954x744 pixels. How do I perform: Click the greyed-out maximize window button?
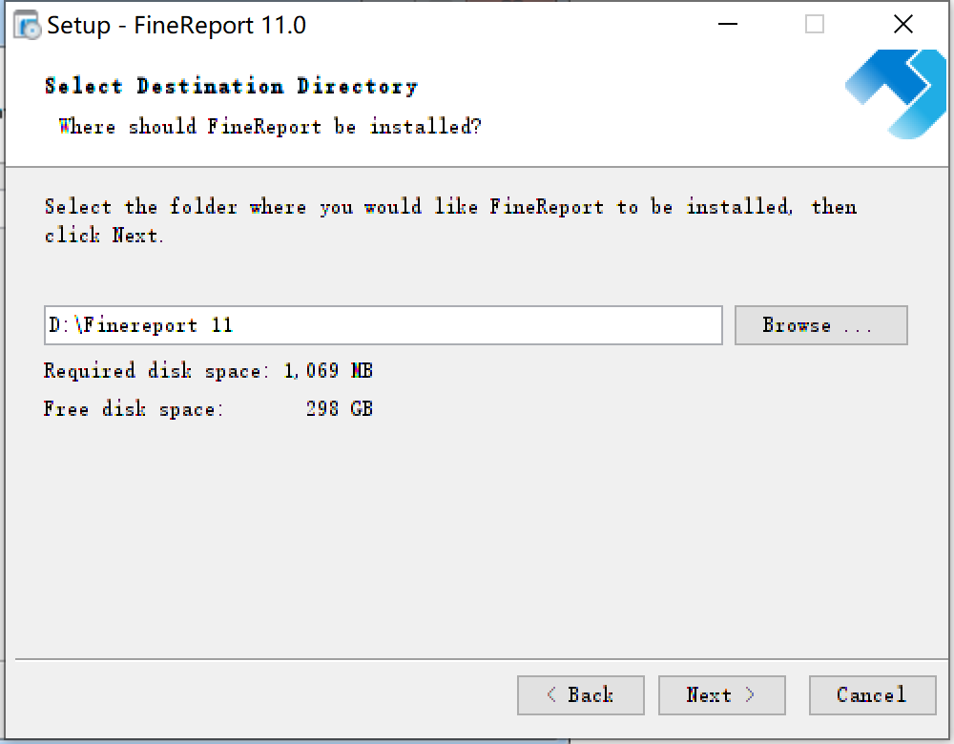814,26
